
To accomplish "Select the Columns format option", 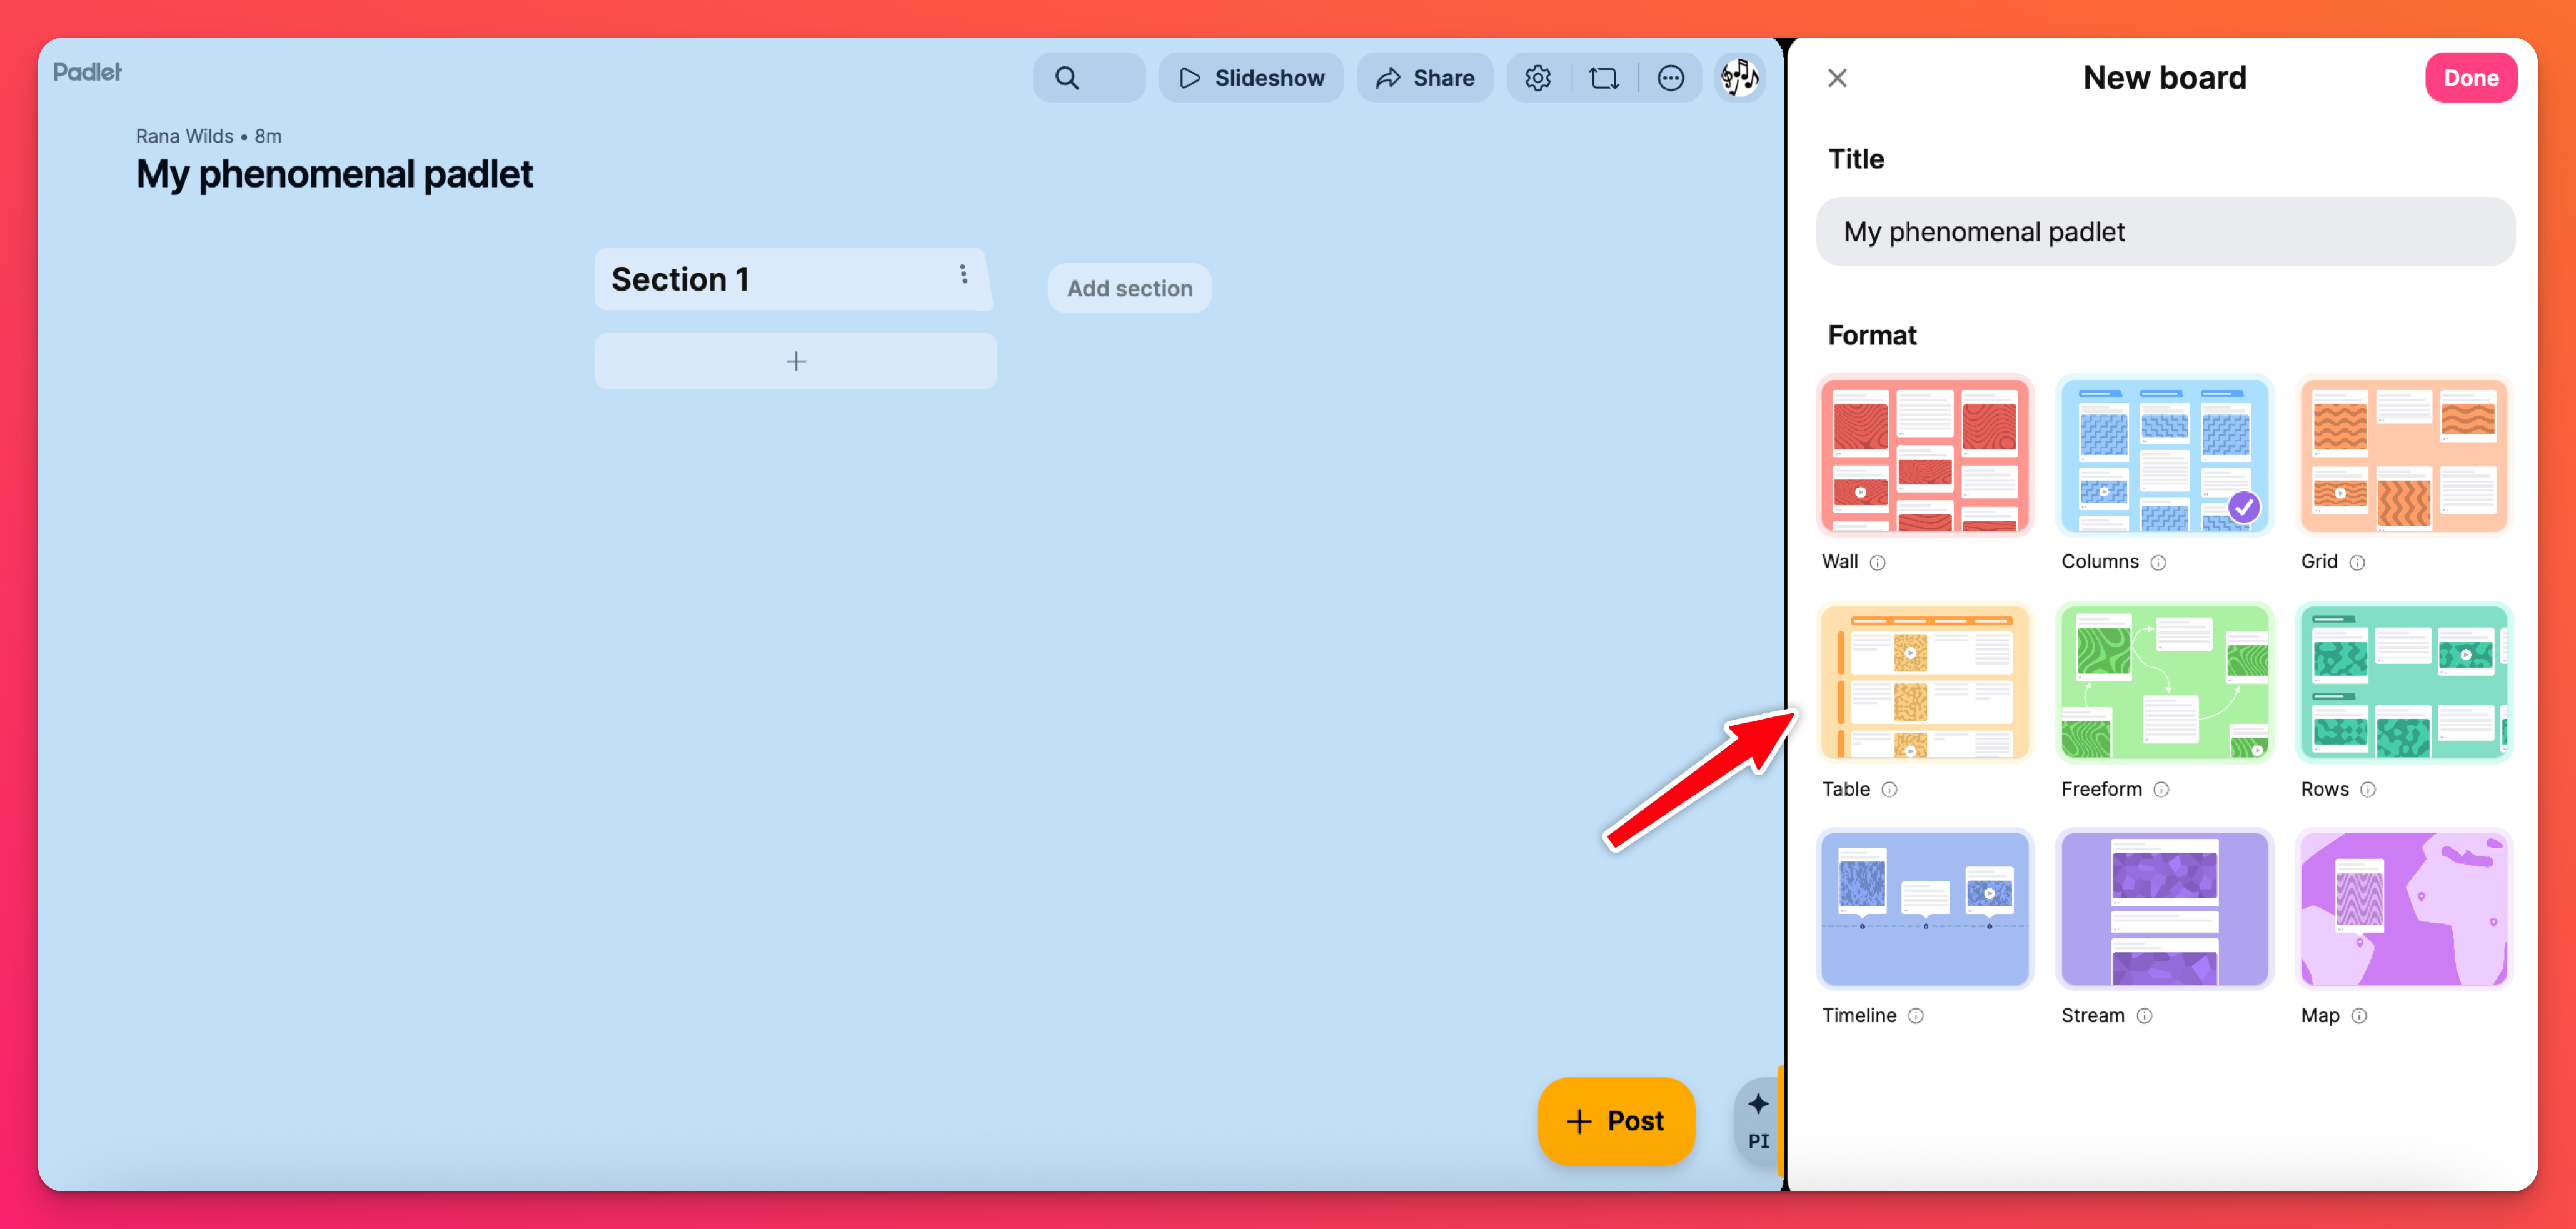I will click(x=2163, y=456).
